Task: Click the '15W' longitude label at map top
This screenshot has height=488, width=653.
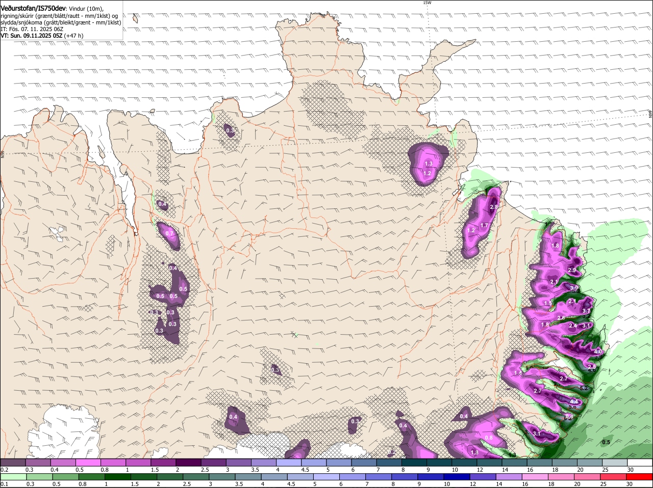Action: coord(427,3)
